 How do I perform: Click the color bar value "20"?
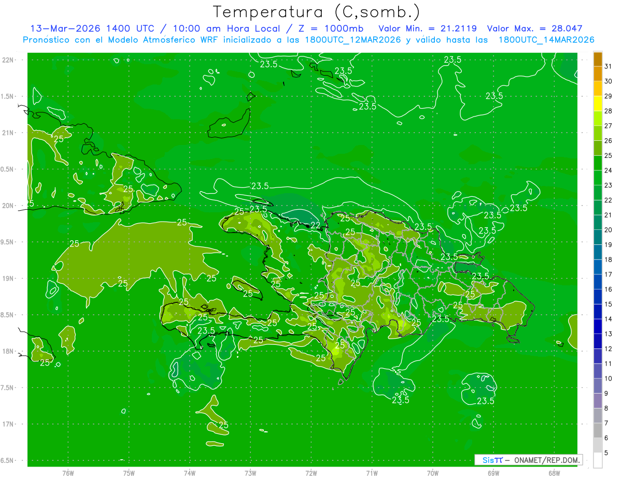609,229
